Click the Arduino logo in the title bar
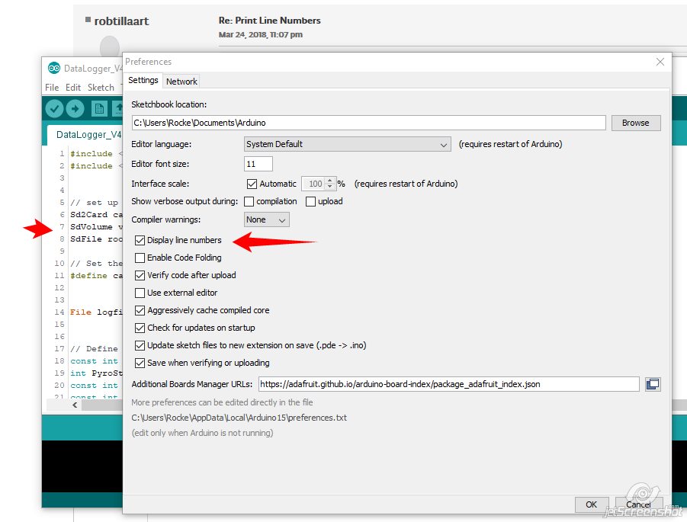This screenshot has height=522, width=687. pos(53,68)
